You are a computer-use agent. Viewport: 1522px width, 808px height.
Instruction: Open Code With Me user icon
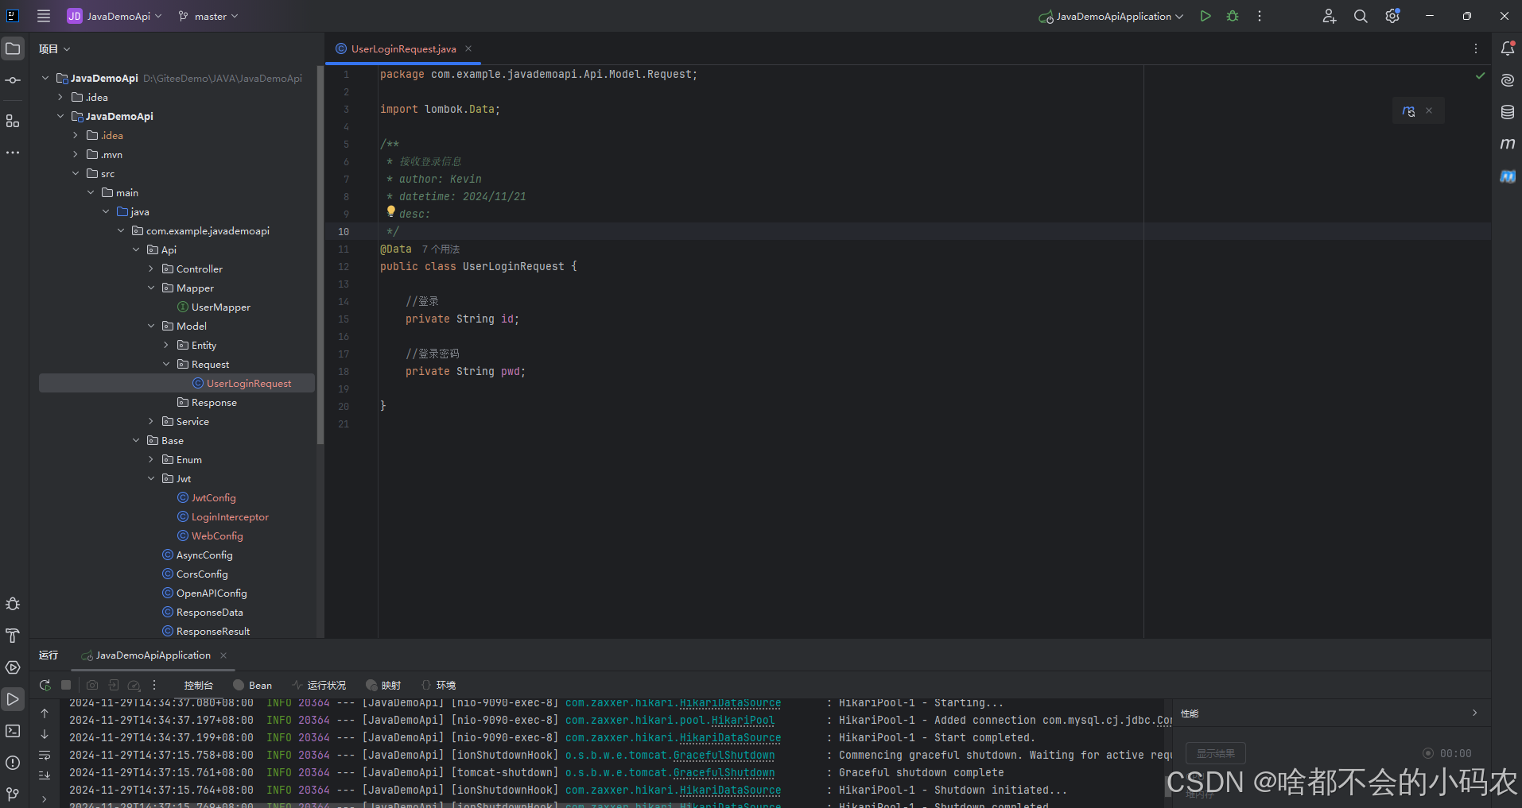pos(1329,16)
